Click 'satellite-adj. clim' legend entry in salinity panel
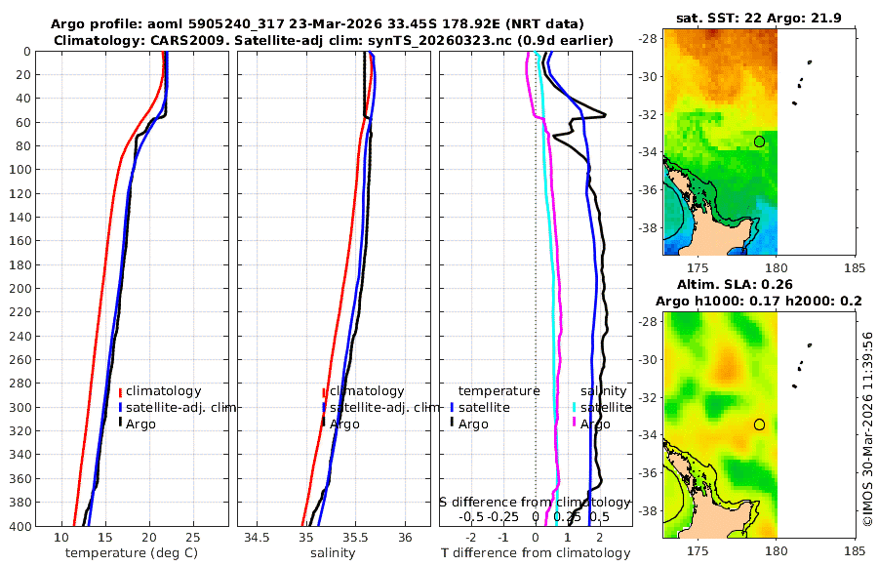This screenshot has height=566, width=878. (x=384, y=407)
